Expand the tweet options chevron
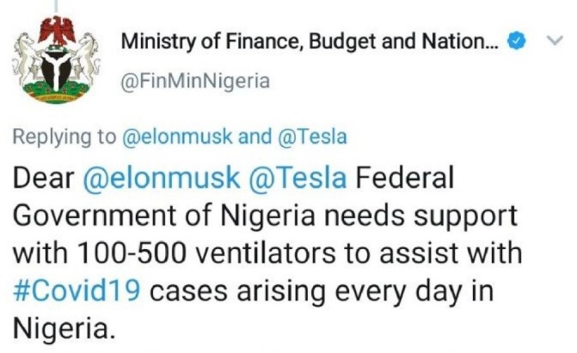 click(x=555, y=42)
